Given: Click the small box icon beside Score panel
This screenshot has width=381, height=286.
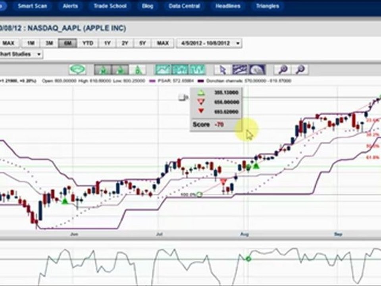Looking at the screenshot, I should (x=182, y=98).
